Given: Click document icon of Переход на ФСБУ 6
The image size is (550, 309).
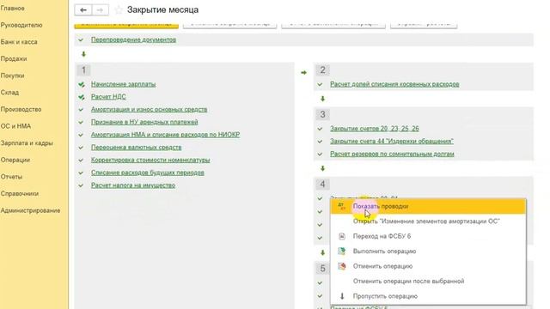Looking at the screenshot, I should pos(342,237).
